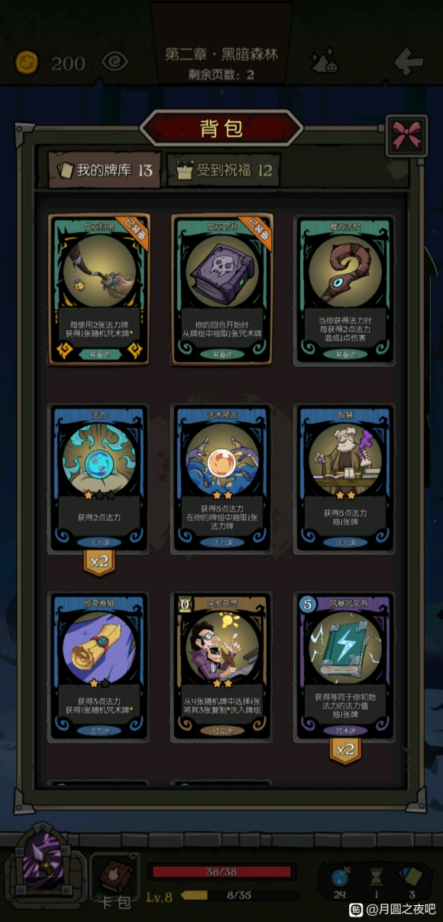The width and height of the screenshot is (443, 922).
Task: Pick the 法力 blue orb card
Action: pos(99,478)
